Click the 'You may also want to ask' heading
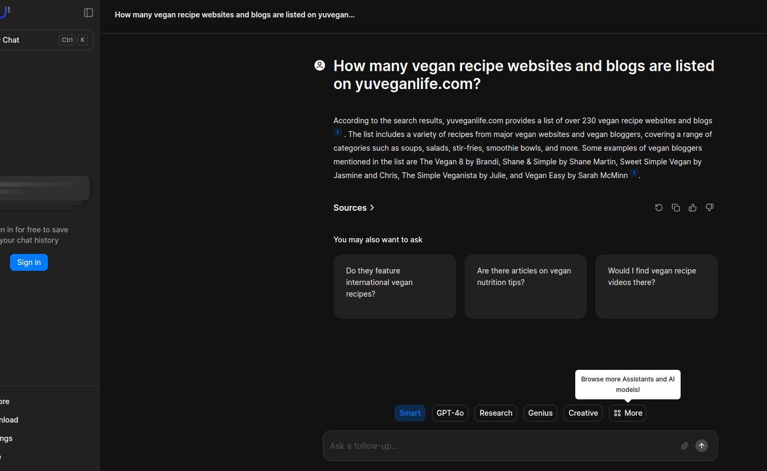 coord(378,240)
